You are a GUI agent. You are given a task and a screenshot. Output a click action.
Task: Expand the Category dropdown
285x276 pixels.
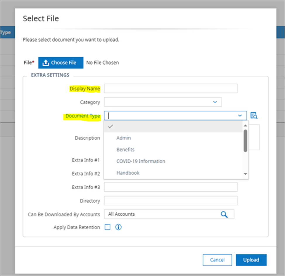(215, 102)
